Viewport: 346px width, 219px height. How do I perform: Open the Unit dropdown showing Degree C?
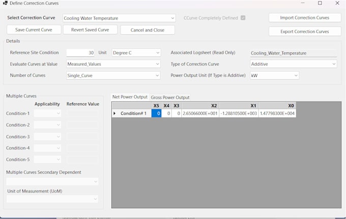[x=136, y=53]
